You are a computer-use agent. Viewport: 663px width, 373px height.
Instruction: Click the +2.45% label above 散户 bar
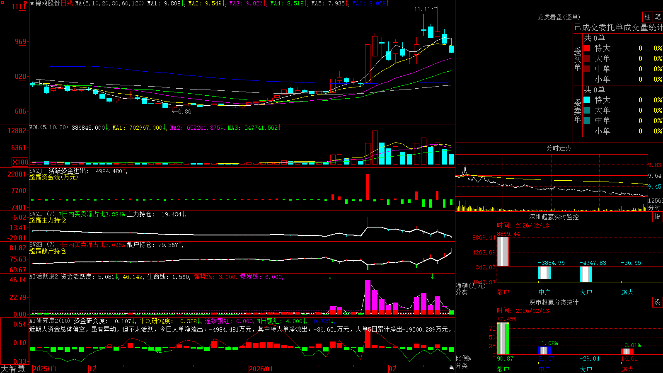point(506,319)
